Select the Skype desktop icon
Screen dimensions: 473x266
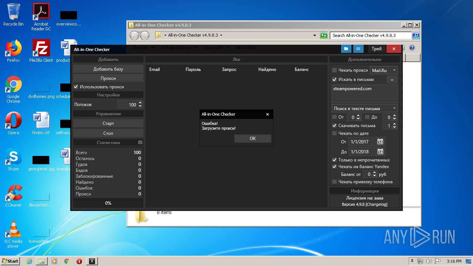[13, 160]
